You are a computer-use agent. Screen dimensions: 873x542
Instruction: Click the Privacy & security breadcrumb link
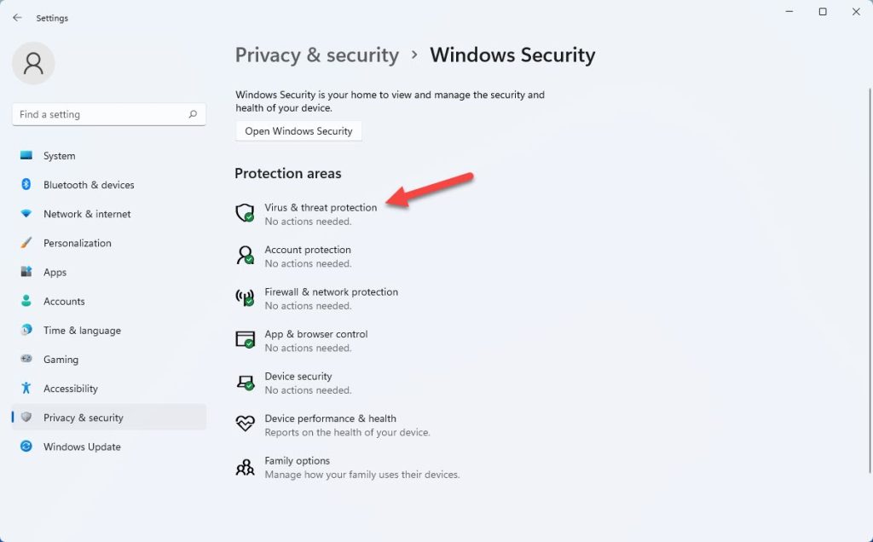[317, 55]
